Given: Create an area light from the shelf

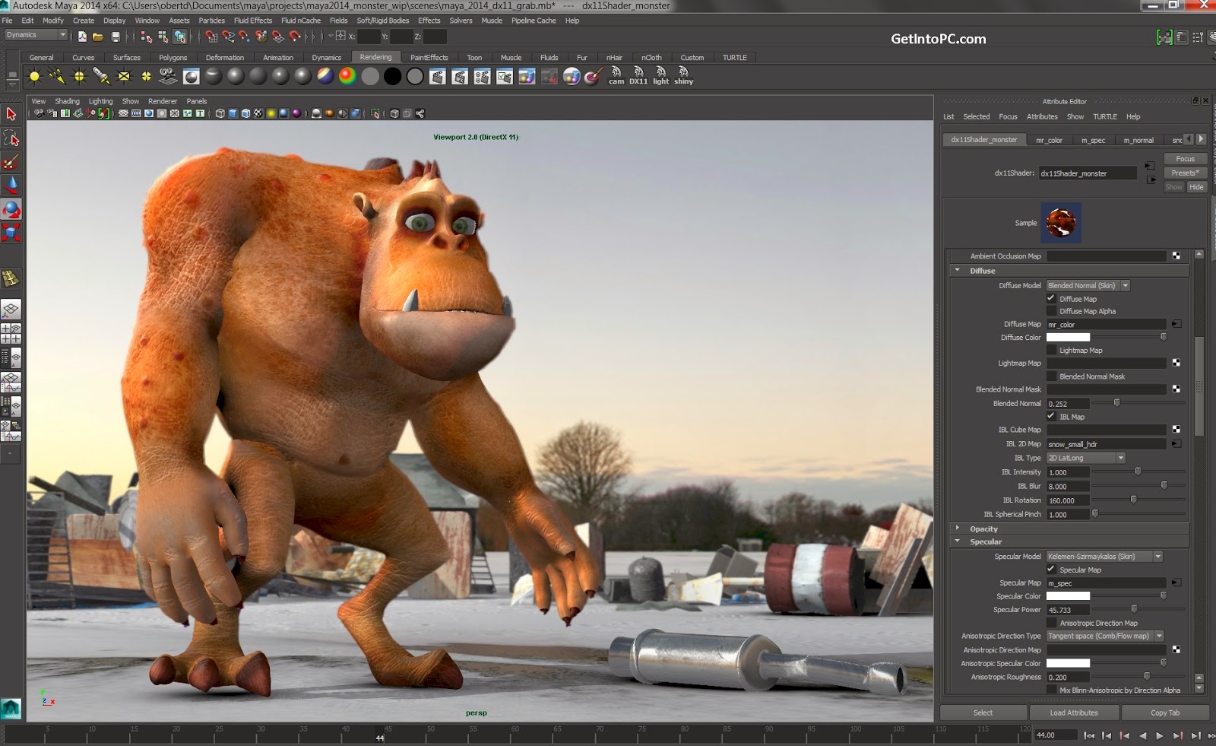Looking at the screenshot, I should click(124, 76).
